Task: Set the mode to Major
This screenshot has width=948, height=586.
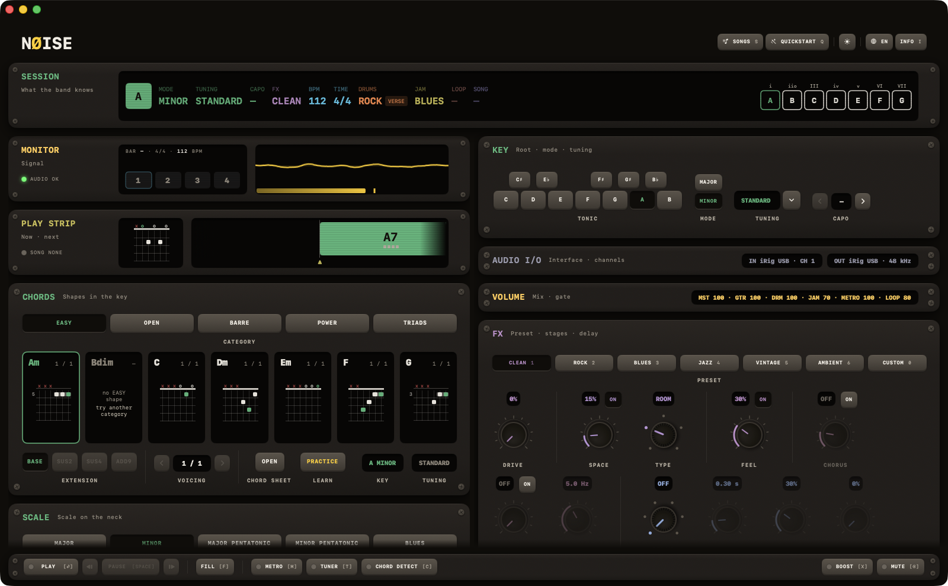Action: click(x=708, y=182)
